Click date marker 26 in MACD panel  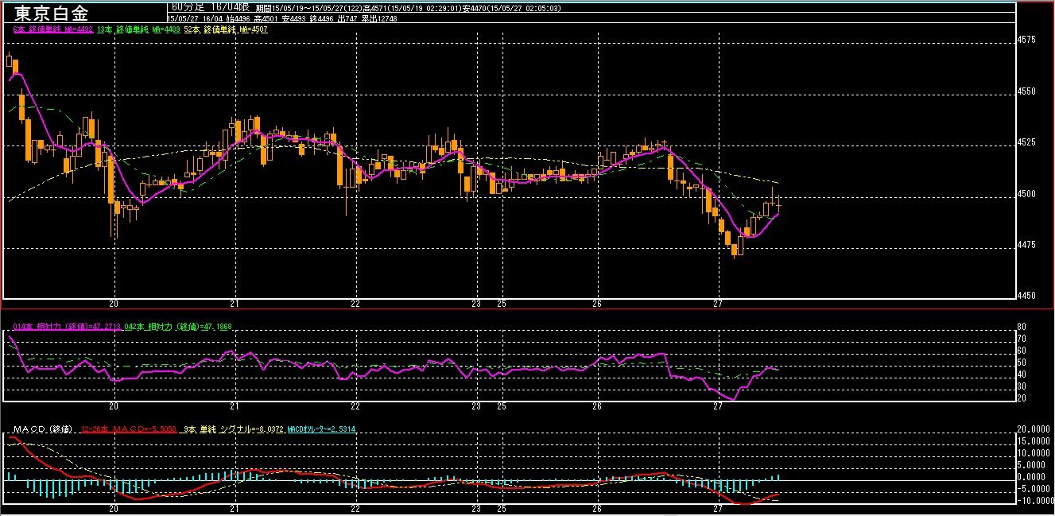click(597, 507)
